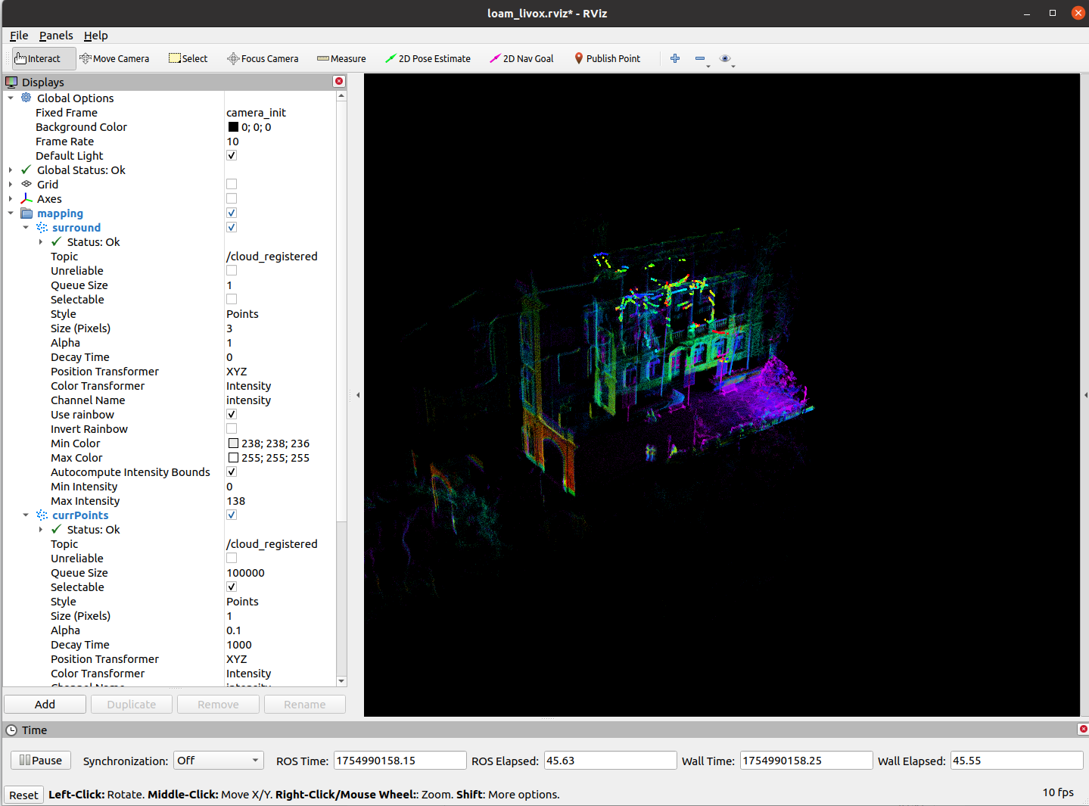
Task: Activate the 2D Nav Goal tool
Action: [521, 58]
